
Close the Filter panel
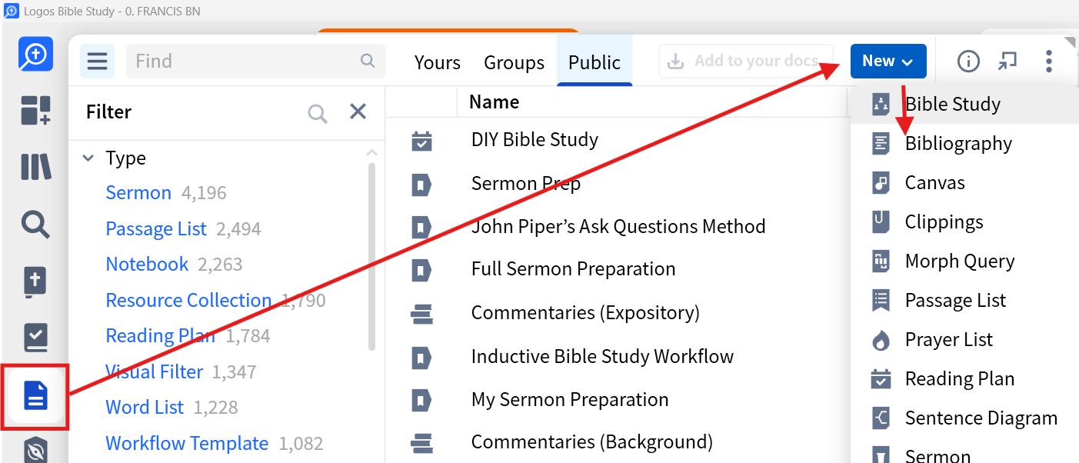pos(358,112)
